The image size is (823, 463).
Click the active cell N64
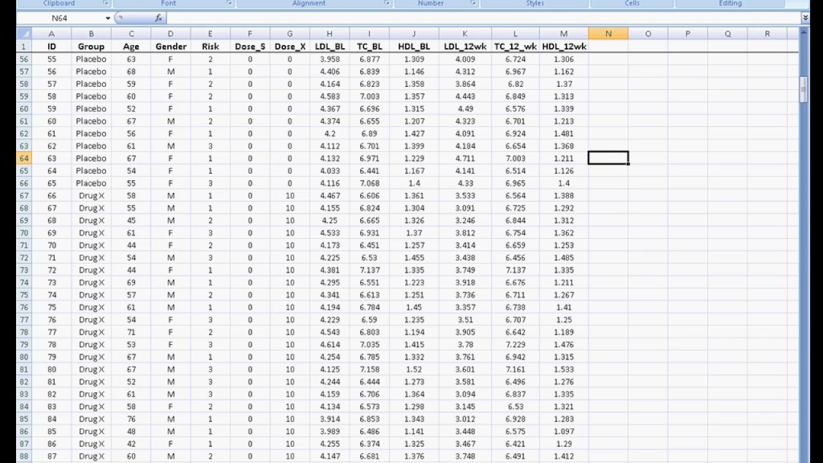click(x=608, y=158)
